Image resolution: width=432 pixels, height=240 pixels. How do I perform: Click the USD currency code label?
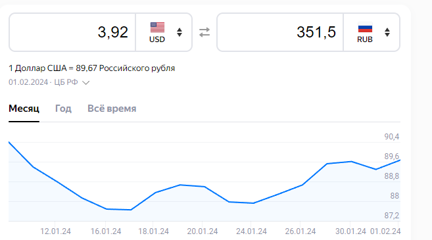tap(157, 39)
